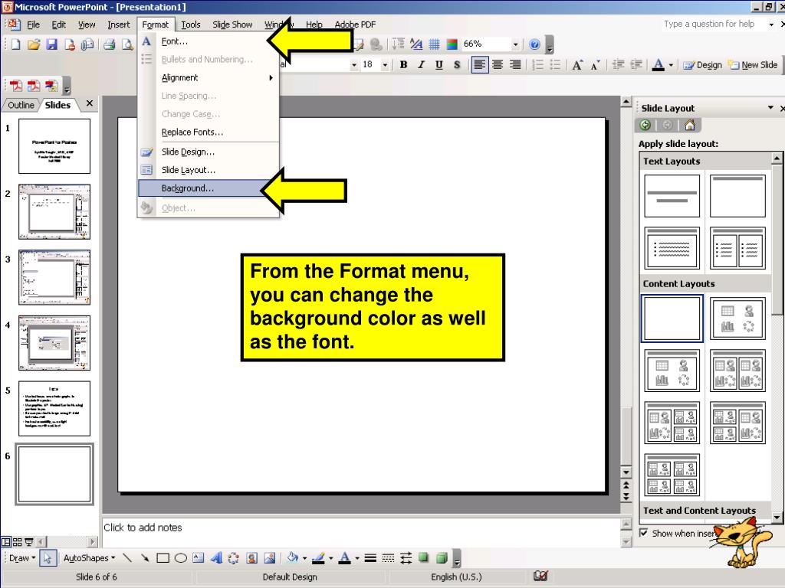Select the Oval drawing tool

click(x=181, y=557)
